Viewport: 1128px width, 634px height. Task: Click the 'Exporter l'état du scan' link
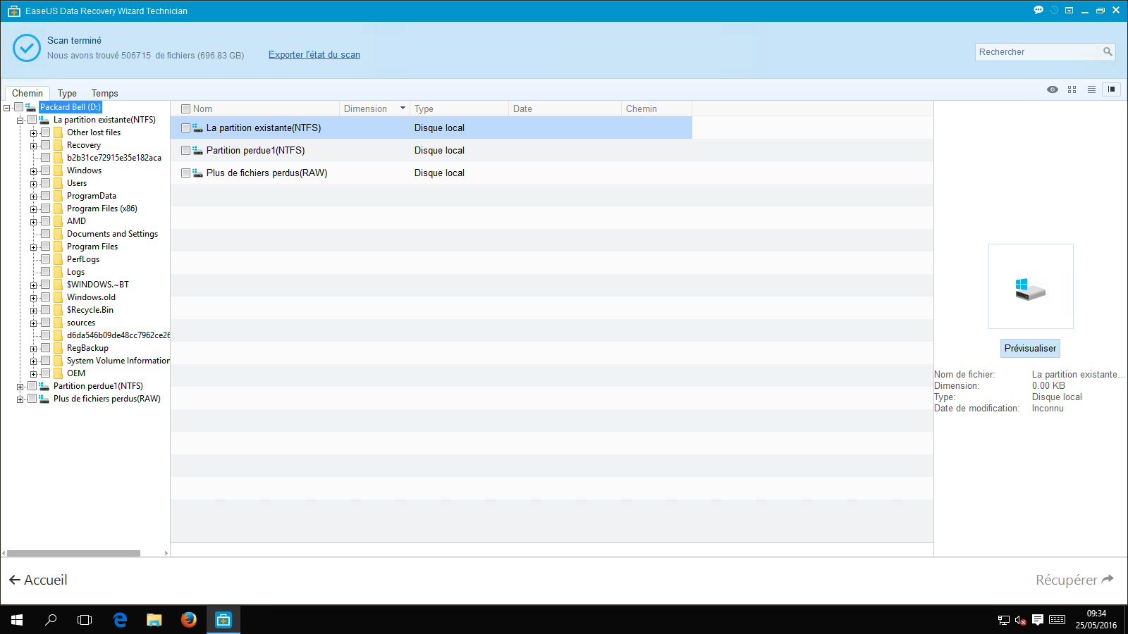pos(314,55)
